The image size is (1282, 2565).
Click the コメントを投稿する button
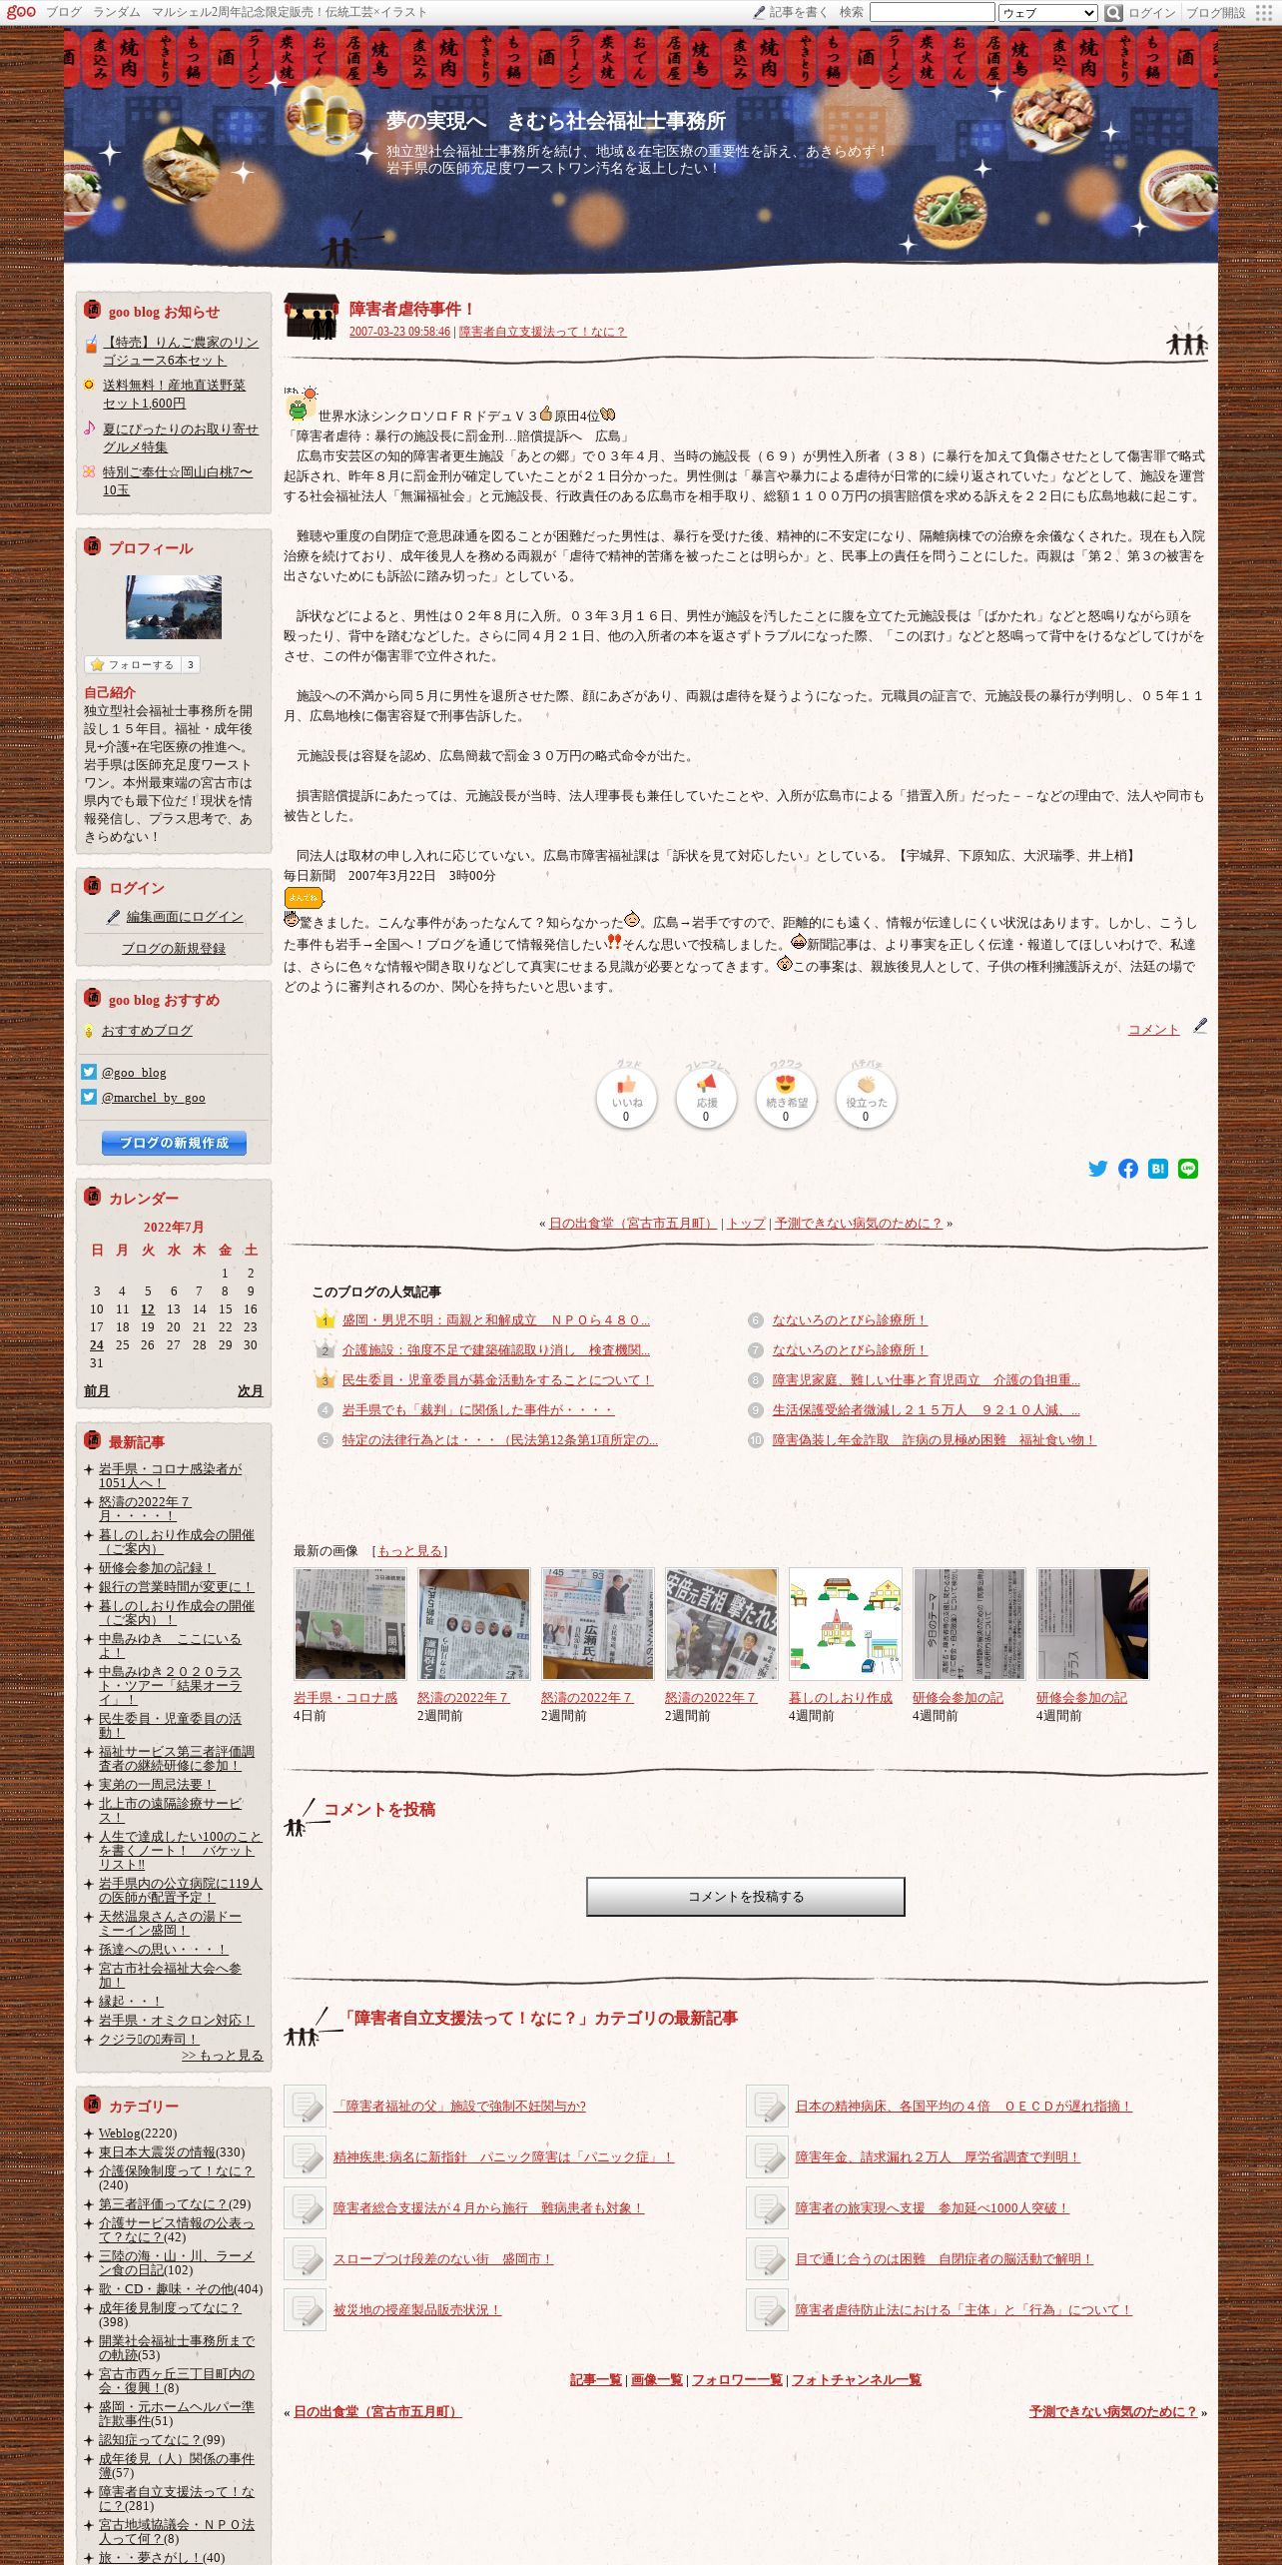pos(746,1897)
